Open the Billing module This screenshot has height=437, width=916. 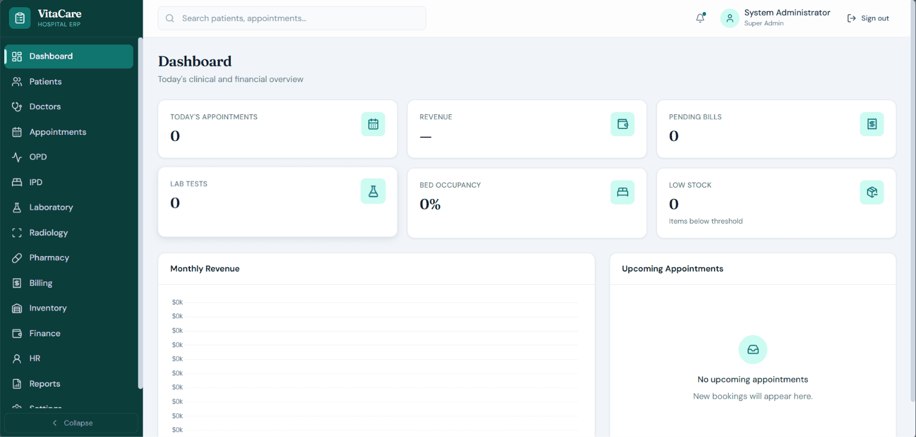69,283
